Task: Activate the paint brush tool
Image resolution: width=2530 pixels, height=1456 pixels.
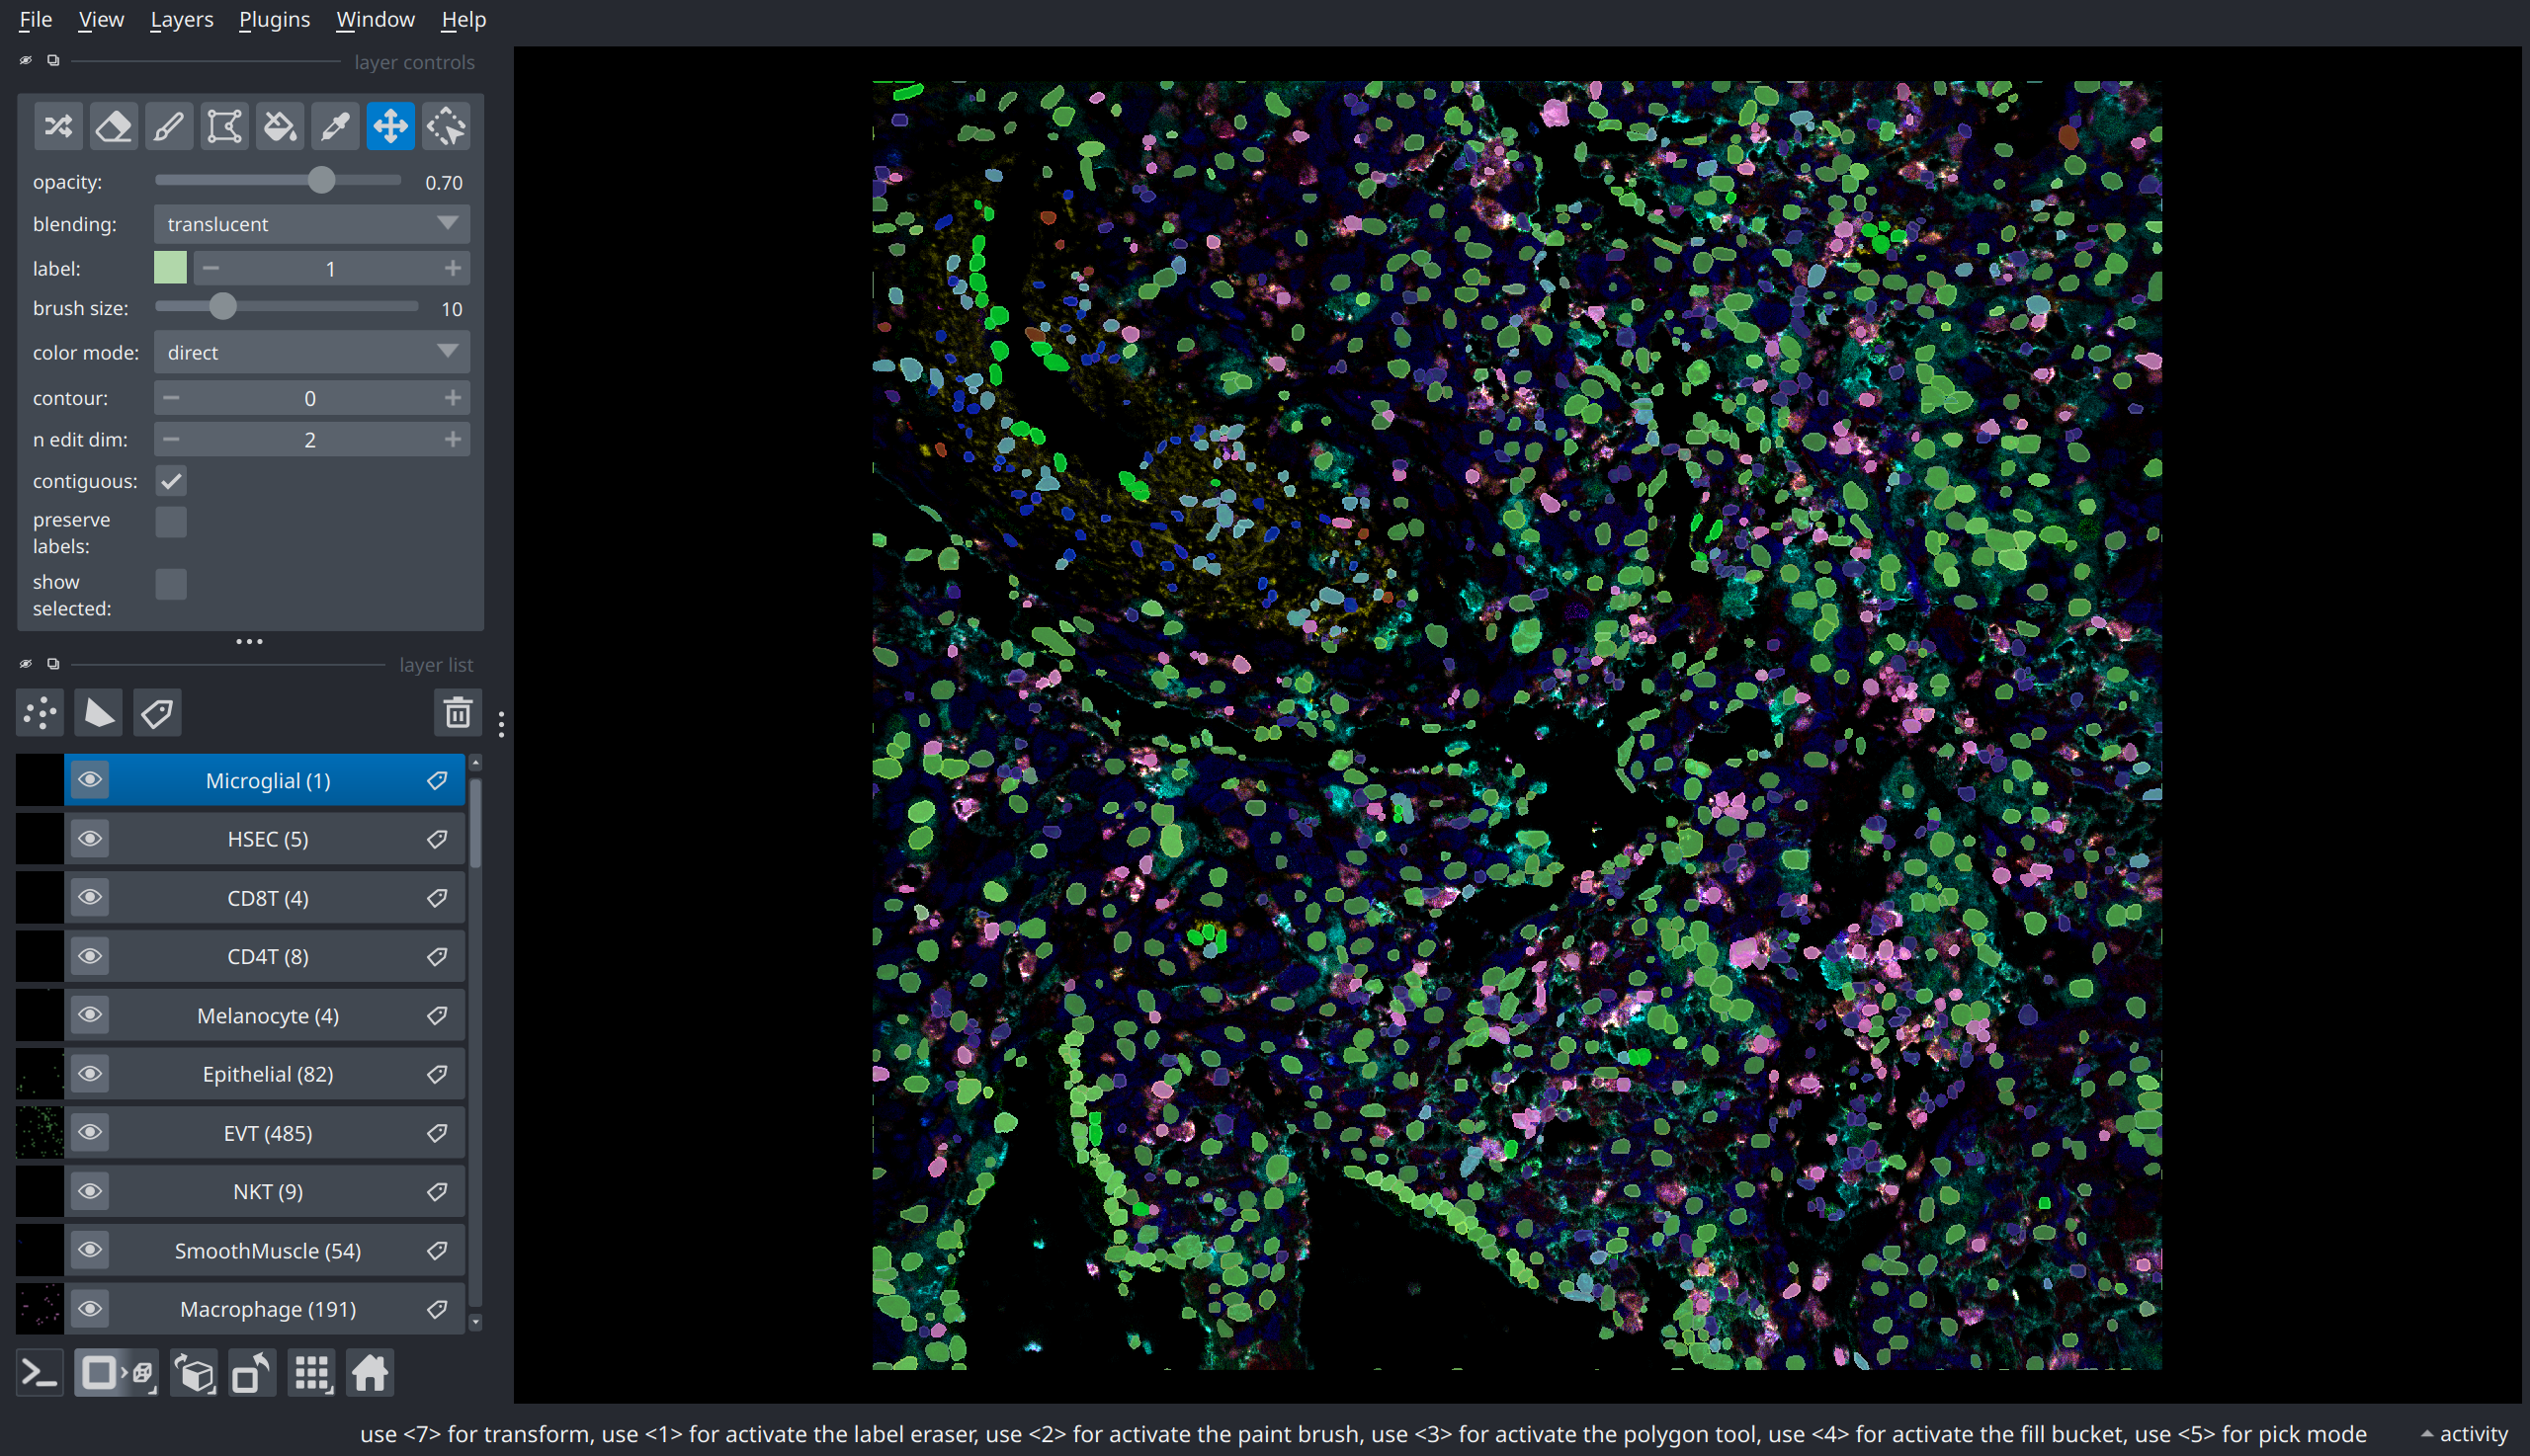Action: pyautogui.click(x=169, y=126)
